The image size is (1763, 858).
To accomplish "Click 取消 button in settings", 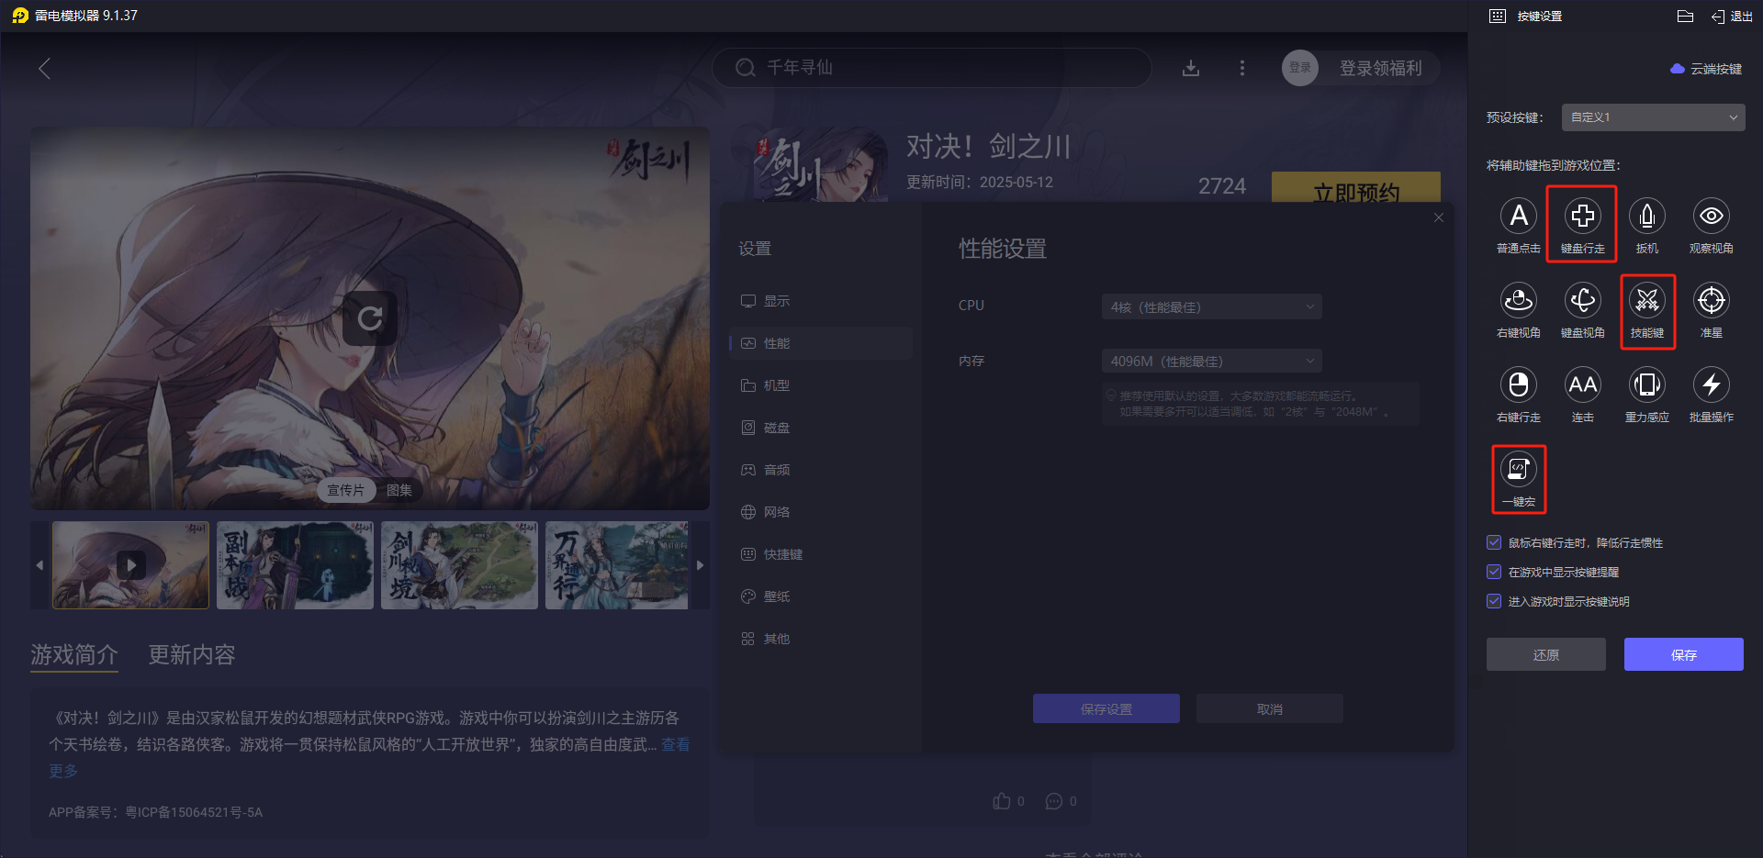I will point(1270,708).
